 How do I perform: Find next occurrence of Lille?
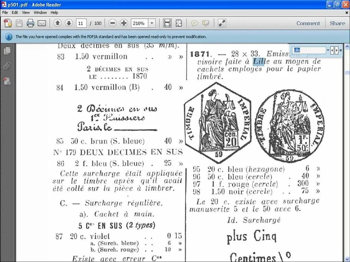click(336, 50)
